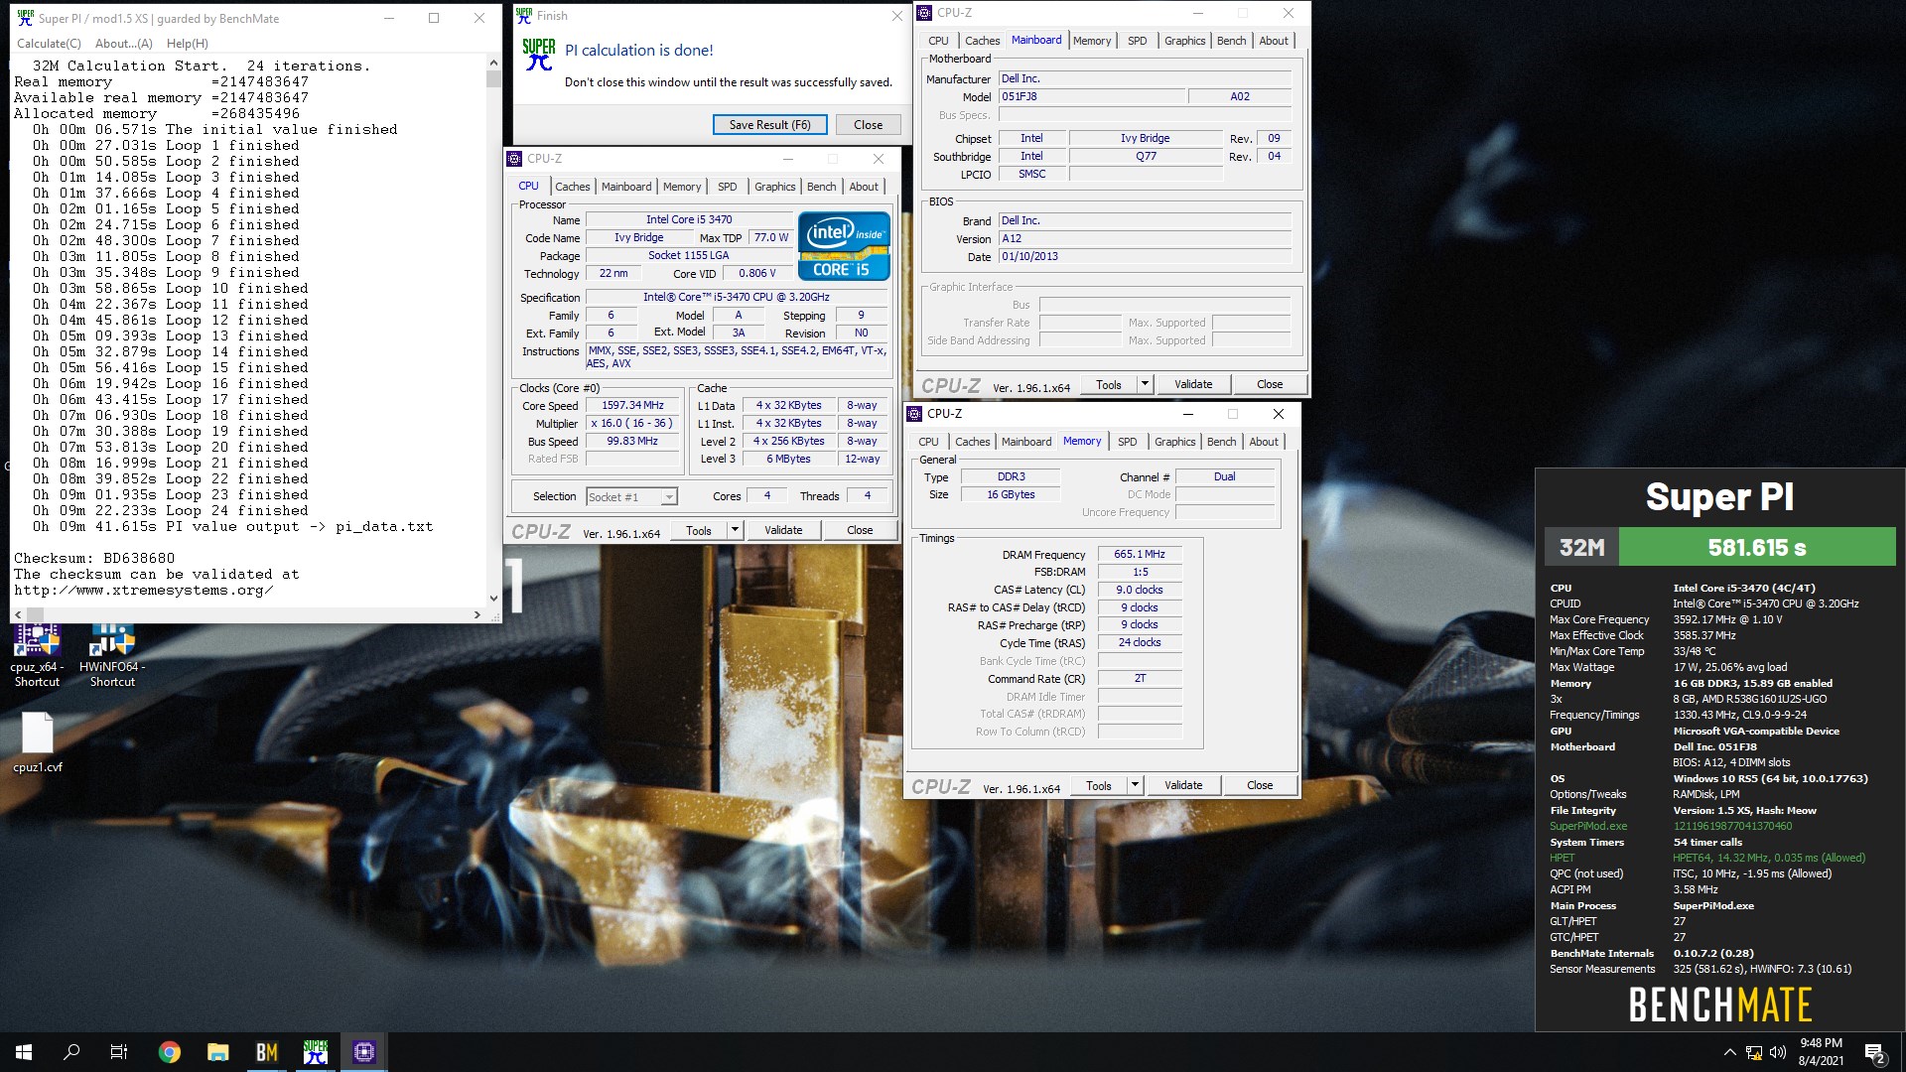Open Bench tab in CPU-Z CPU window
This screenshot has height=1072, width=1906.
pyautogui.click(x=821, y=187)
